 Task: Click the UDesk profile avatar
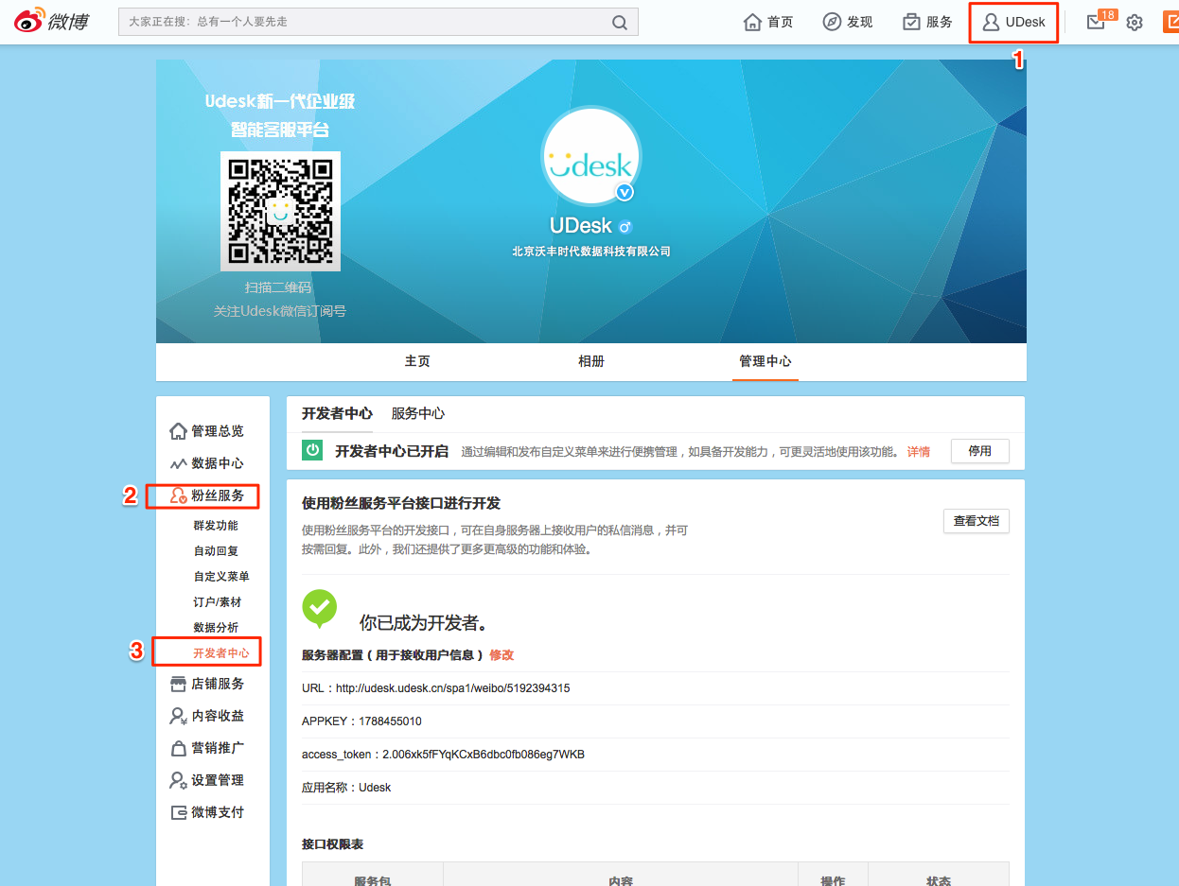point(590,156)
